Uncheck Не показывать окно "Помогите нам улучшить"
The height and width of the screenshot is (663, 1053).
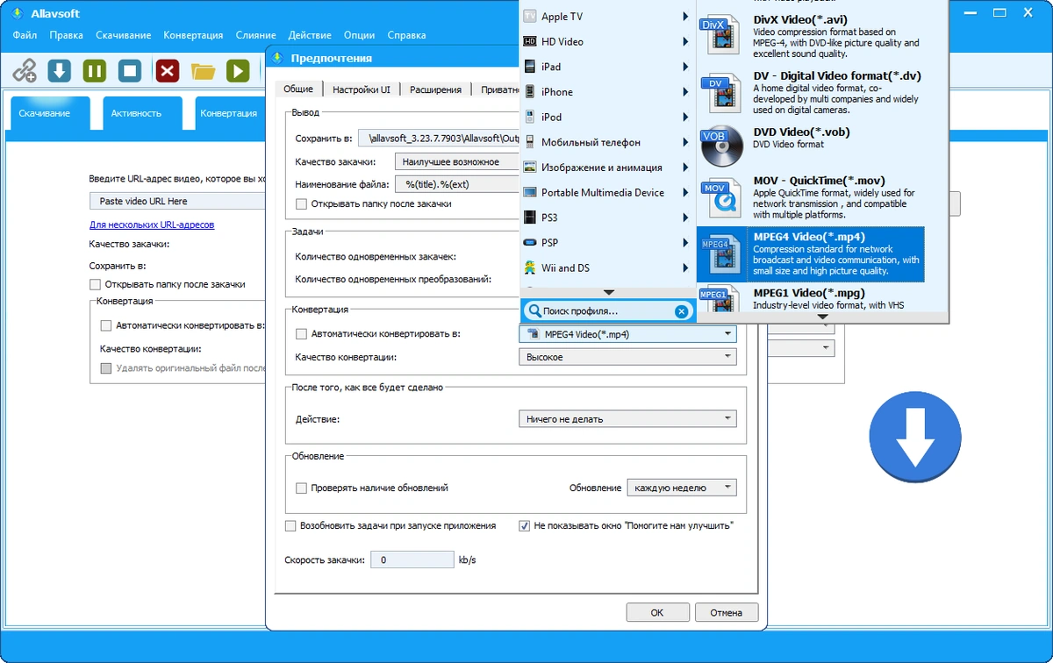coord(525,526)
